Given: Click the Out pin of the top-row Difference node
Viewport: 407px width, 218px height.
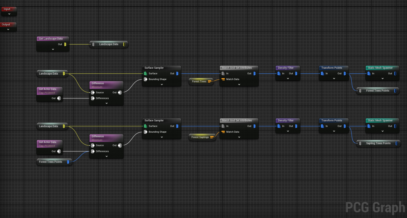Looking at the screenshot, I should 120,93.
